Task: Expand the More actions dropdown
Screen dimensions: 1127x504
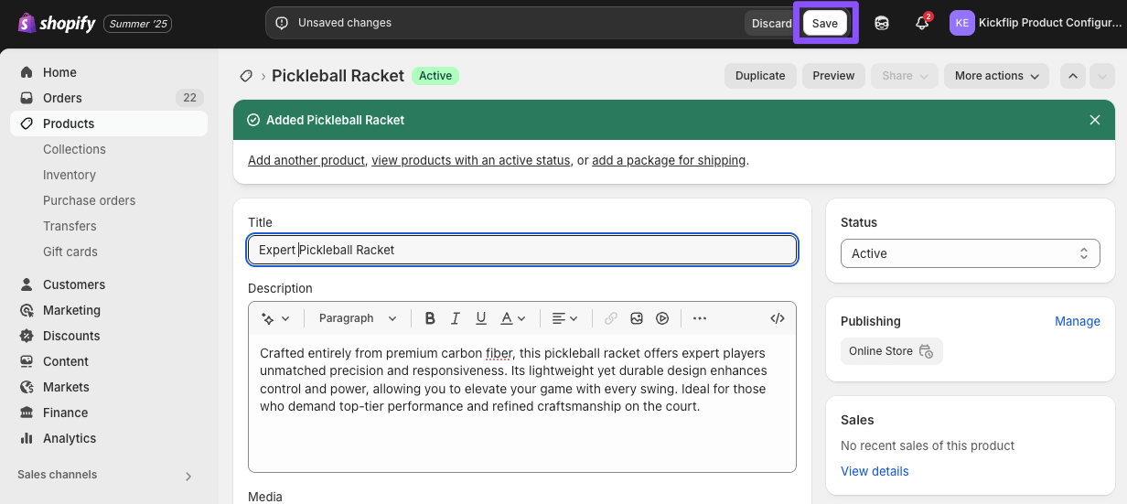Action: 996,76
